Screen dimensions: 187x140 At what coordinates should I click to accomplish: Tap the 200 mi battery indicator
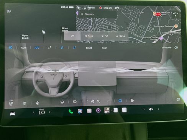pyautogui.click(x=67, y=7)
